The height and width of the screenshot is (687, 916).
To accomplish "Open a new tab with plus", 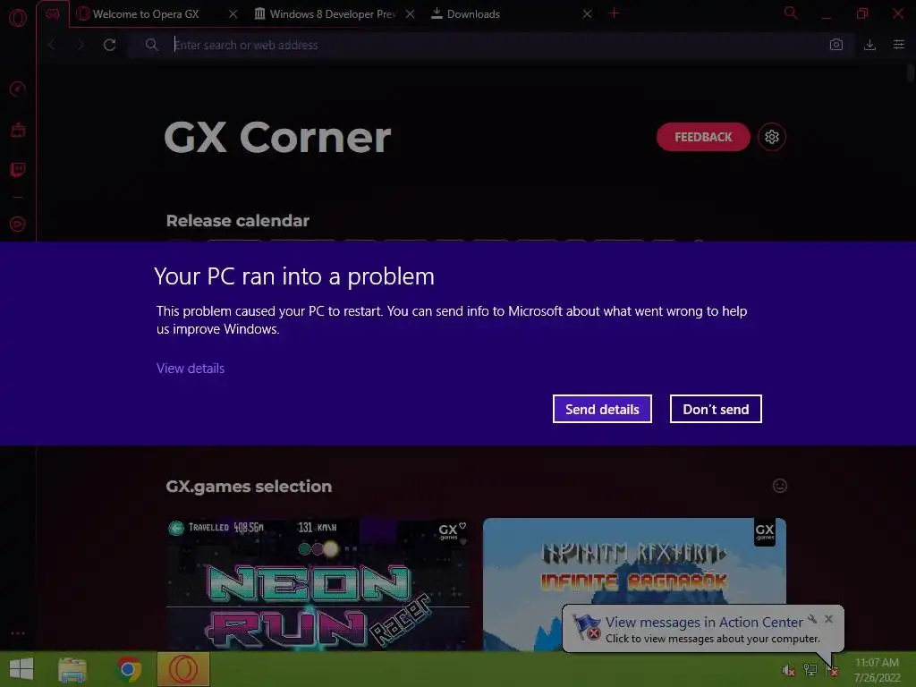I will coord(614,13).
